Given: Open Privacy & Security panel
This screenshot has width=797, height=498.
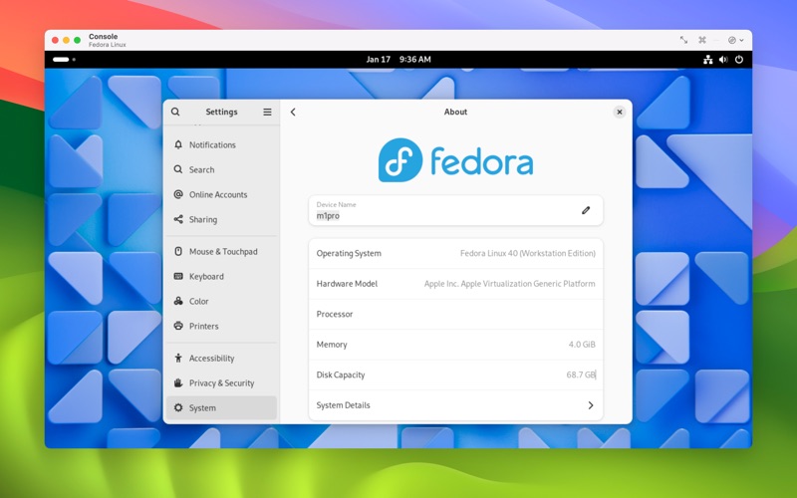Looking at the screenshot, I should pos(221,382).
